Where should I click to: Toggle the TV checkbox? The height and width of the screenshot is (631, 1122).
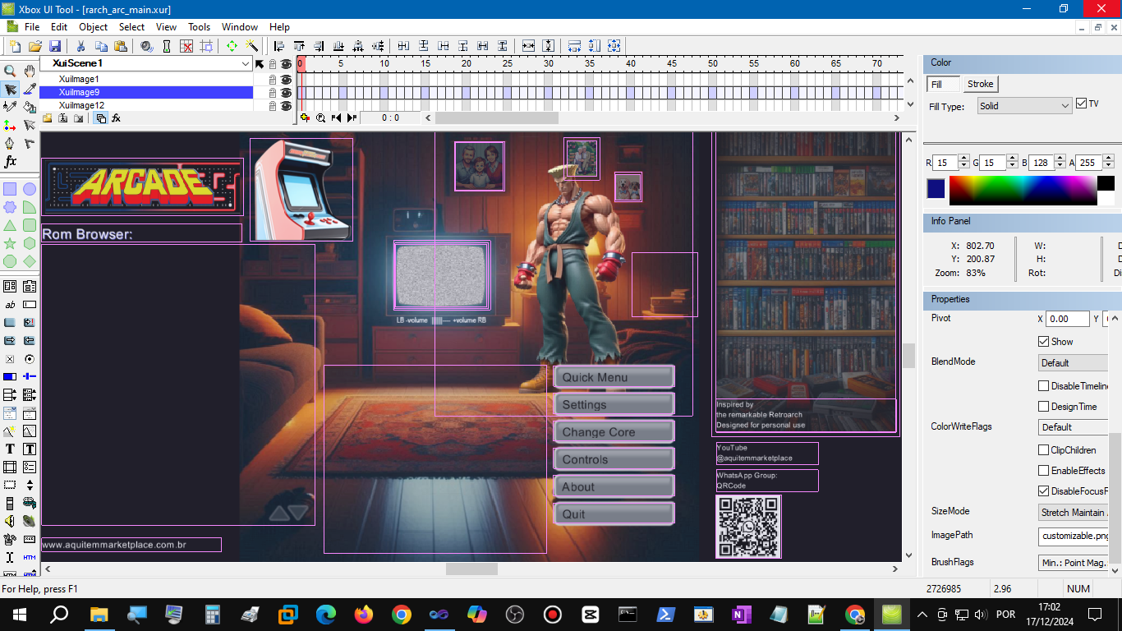[x=1081, y=104]
